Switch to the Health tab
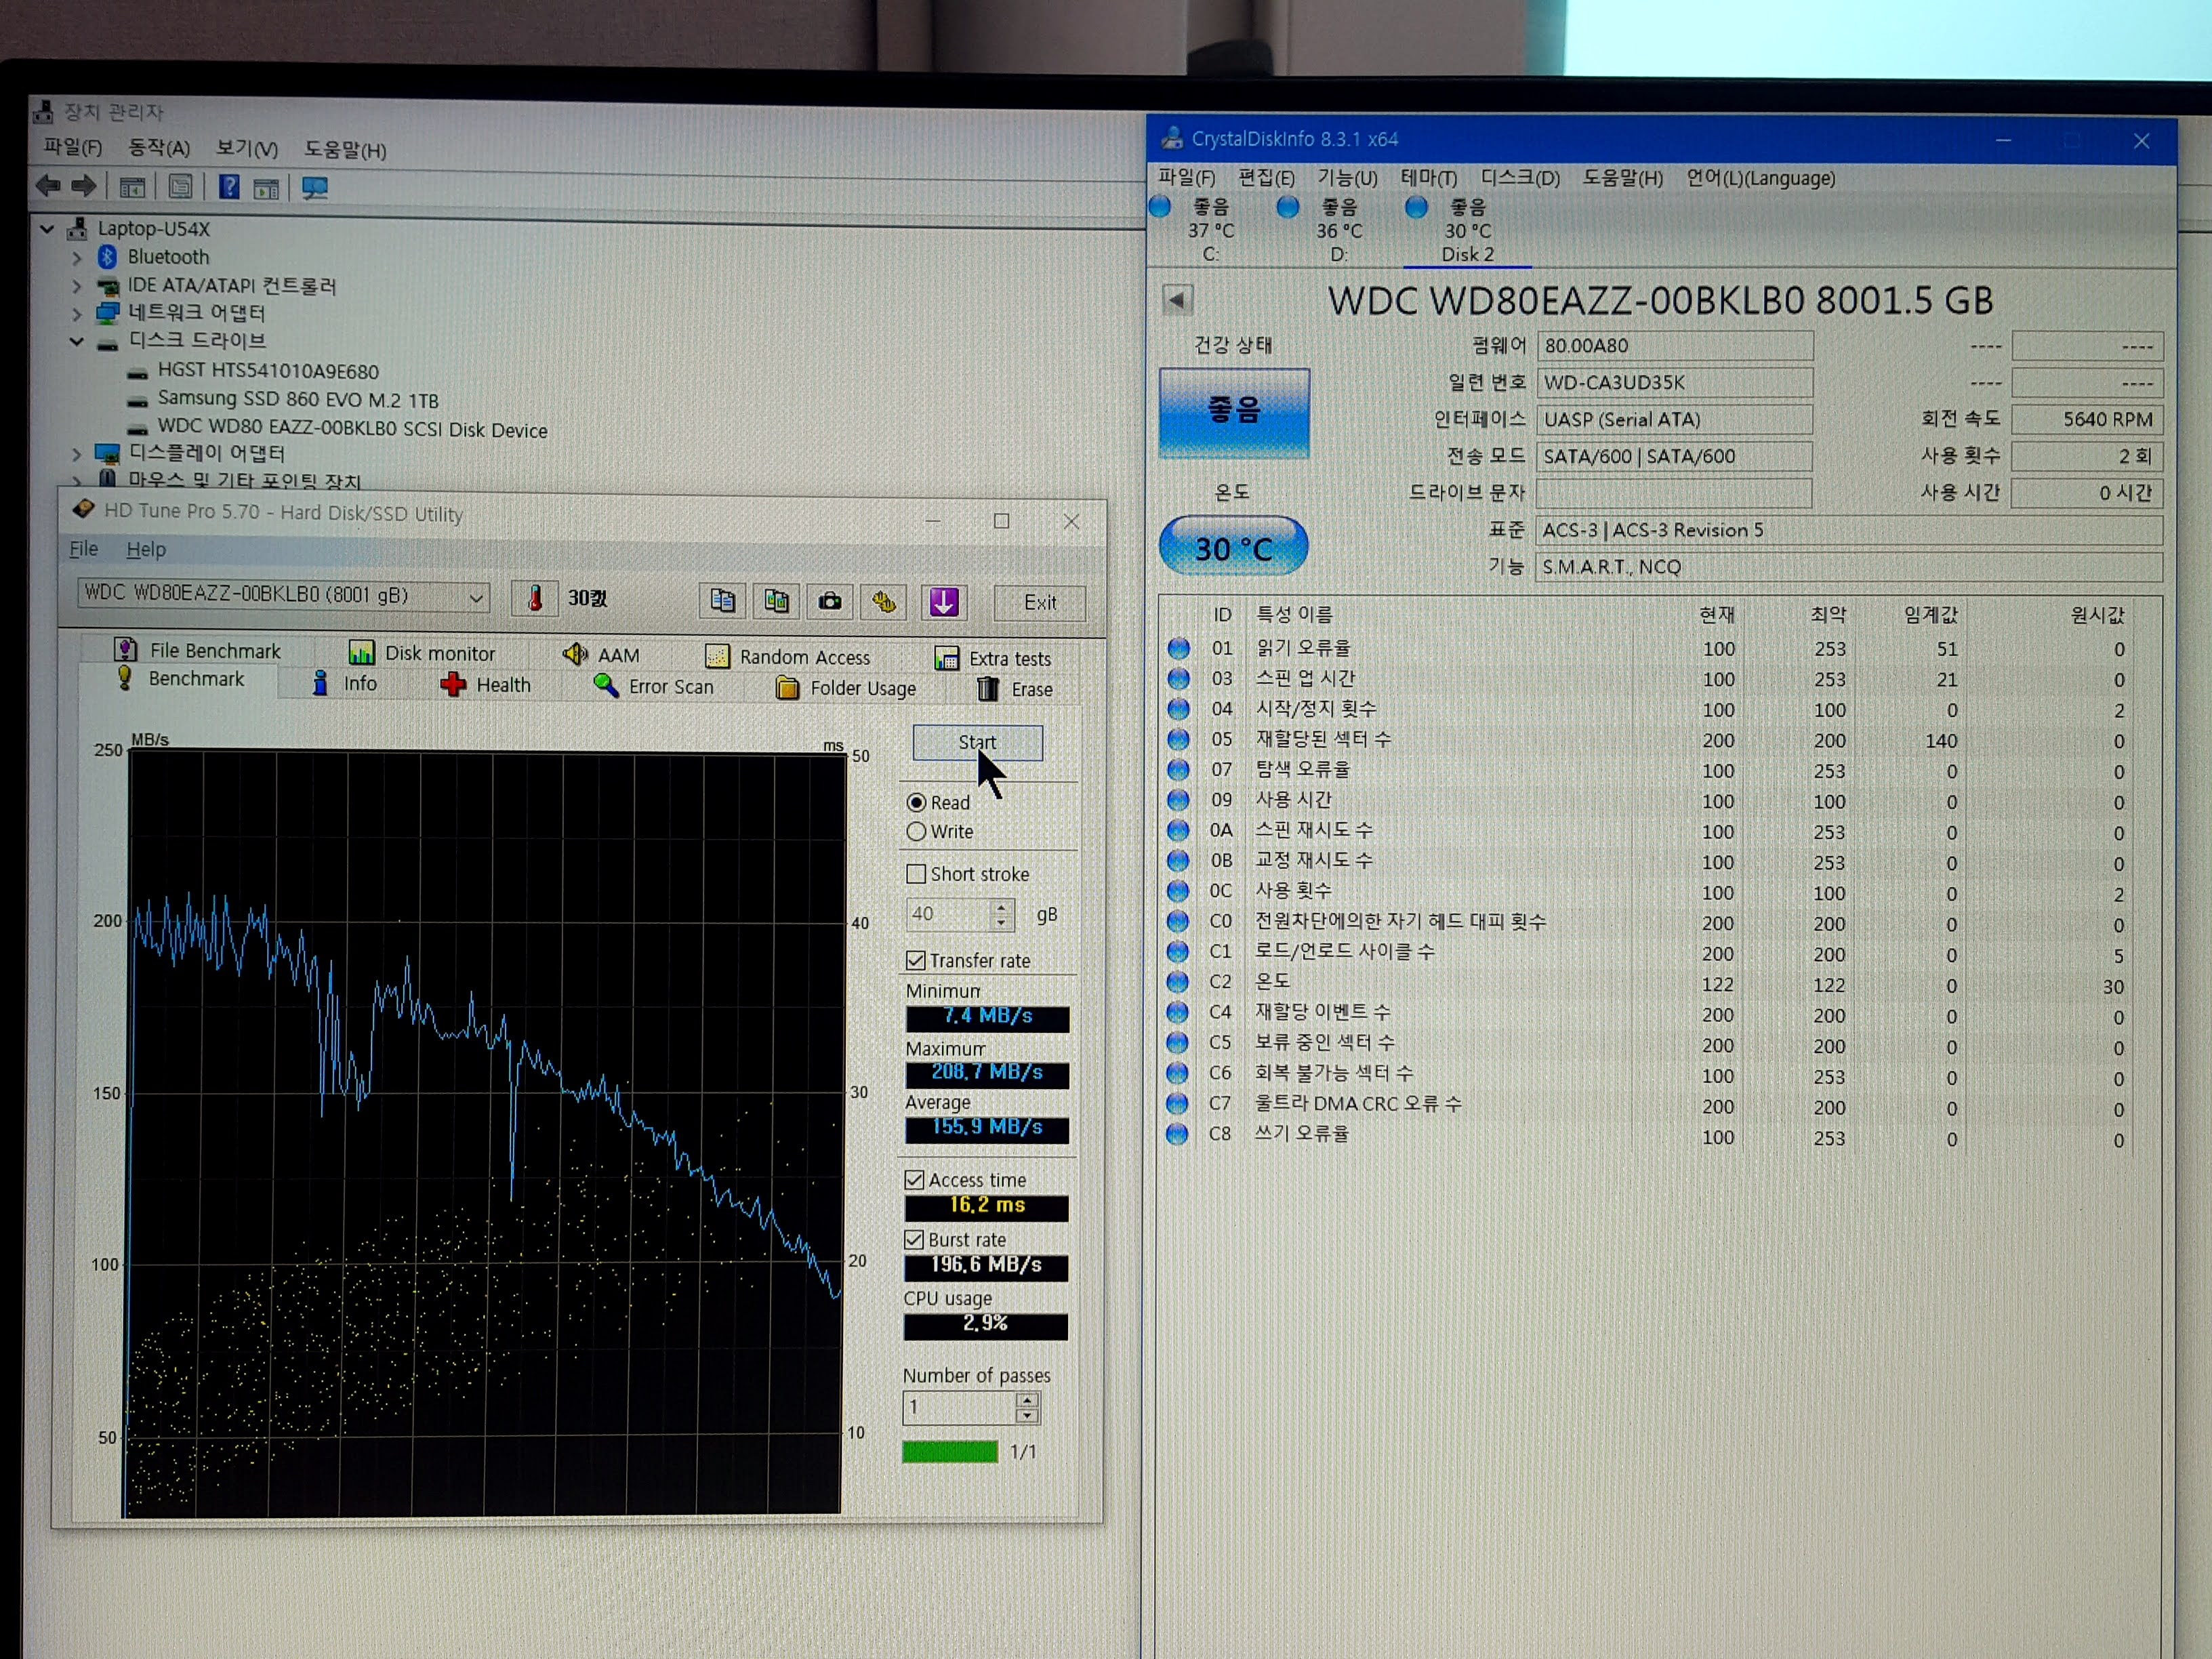 click(487, 685)
